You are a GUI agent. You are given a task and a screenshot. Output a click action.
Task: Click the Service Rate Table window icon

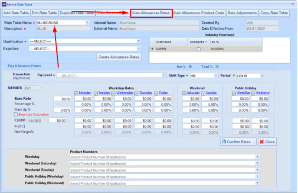pos(4,4)
